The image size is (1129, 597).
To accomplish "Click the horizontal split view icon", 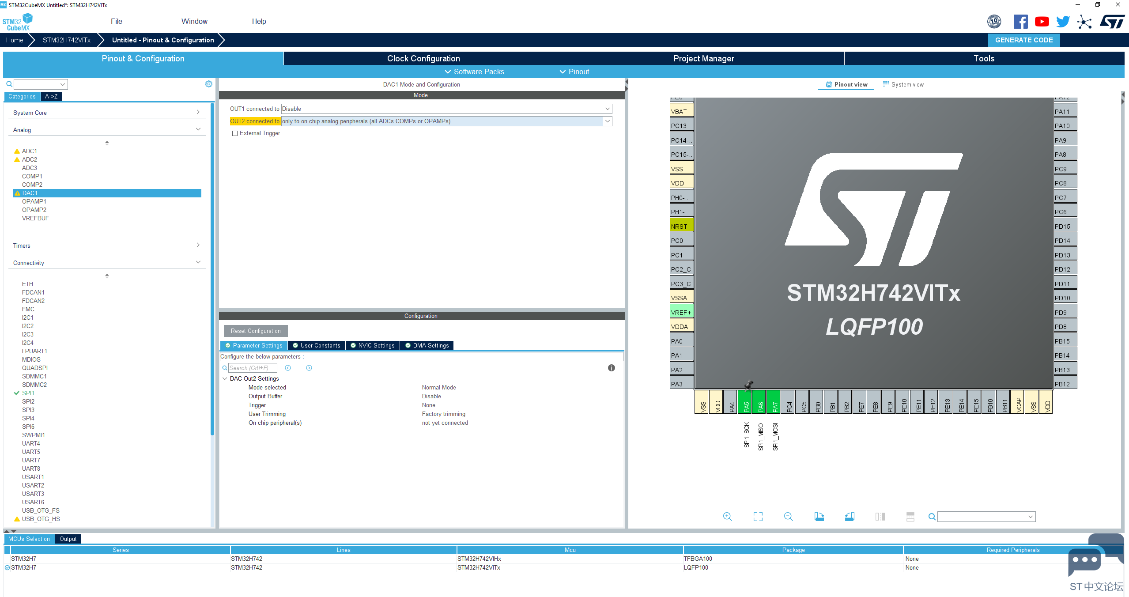I will (910, 516).
